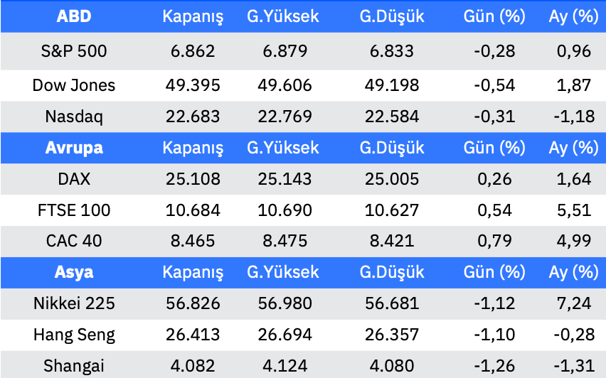Click the ABD section header

[x=74, y=16]
